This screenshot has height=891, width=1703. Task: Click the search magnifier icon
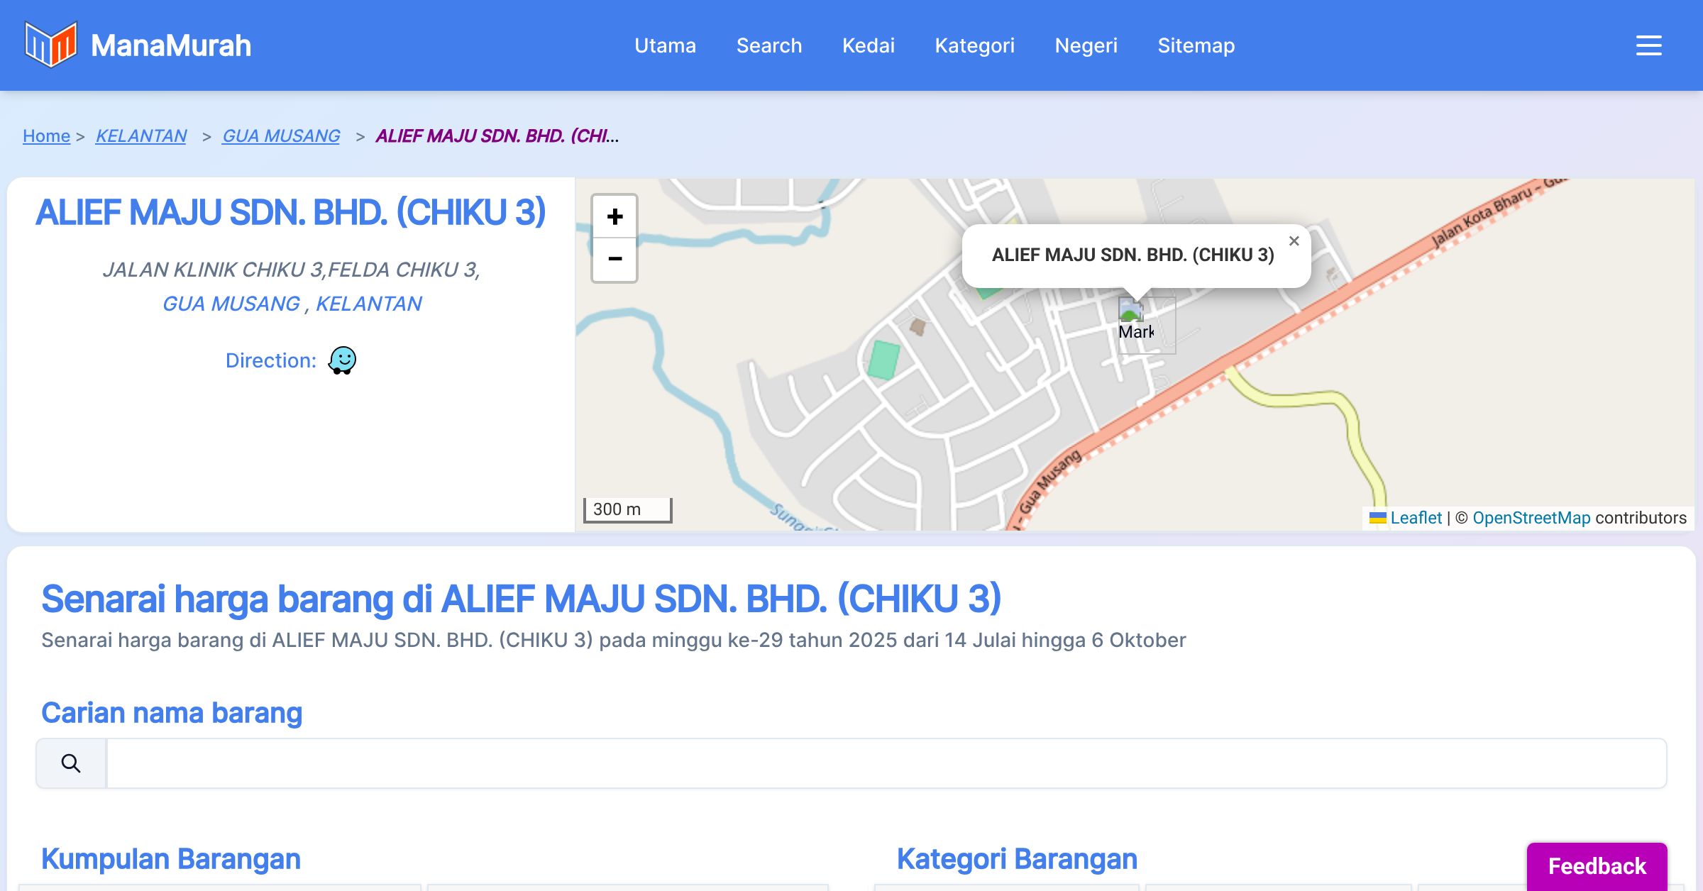(71, 763)
